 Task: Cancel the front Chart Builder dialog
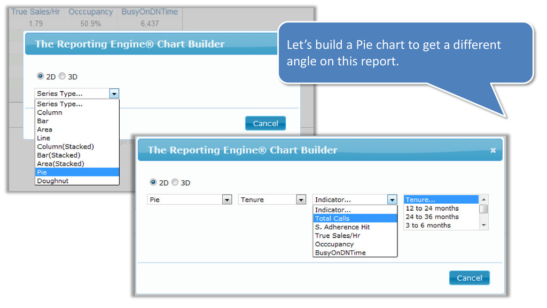[x=469, y=278]
